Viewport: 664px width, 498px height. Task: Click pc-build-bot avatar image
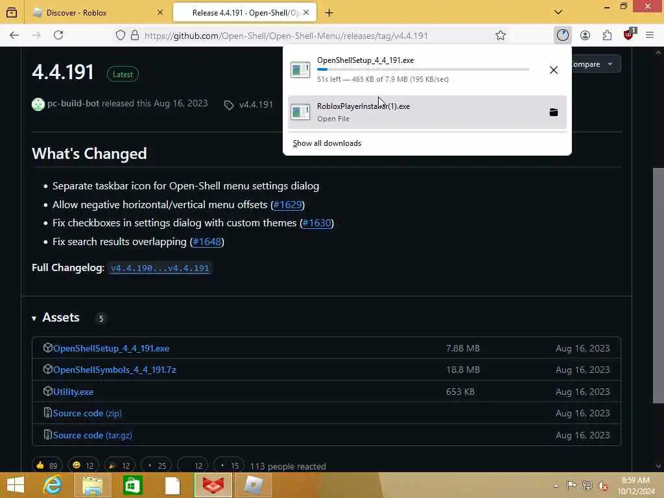tap(38, 104)
